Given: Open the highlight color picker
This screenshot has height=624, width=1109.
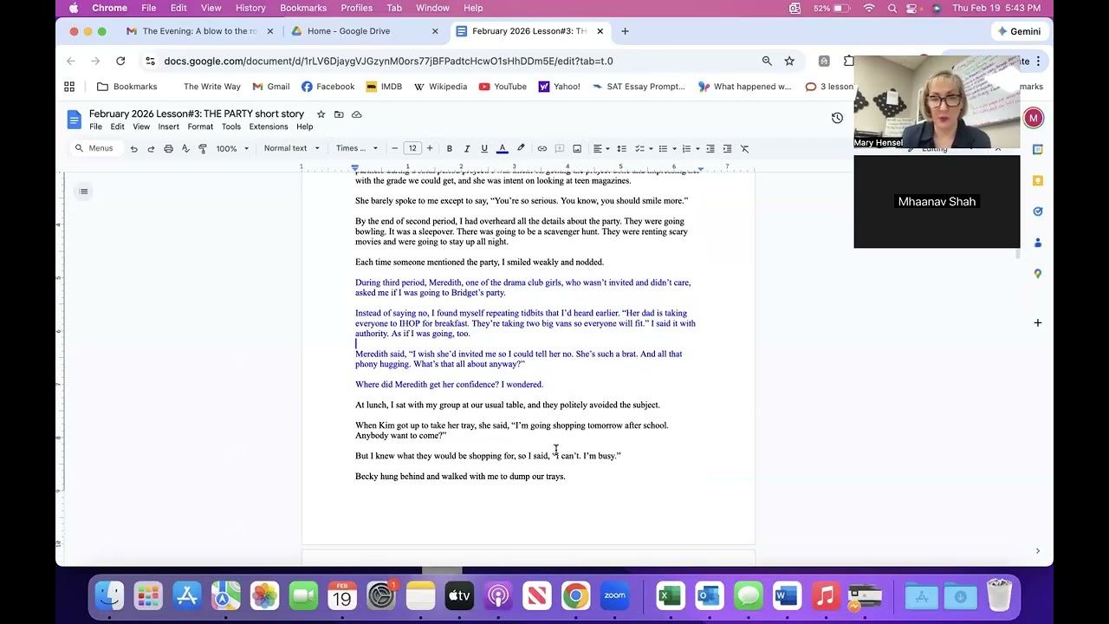Looking at the screenshot, I should [x=521, y=148].
